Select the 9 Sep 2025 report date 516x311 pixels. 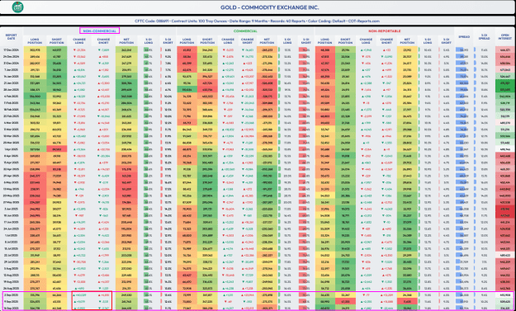click(12, 301)
